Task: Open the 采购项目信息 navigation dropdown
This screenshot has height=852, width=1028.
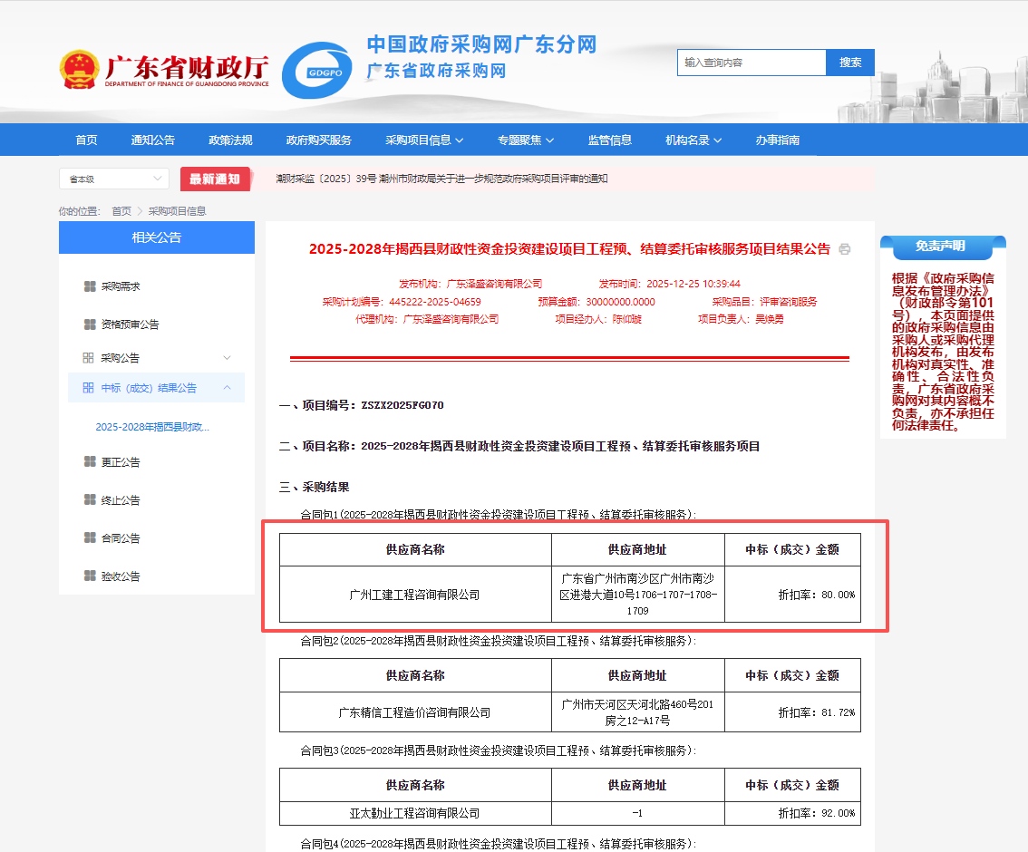Action: (424, 140)
